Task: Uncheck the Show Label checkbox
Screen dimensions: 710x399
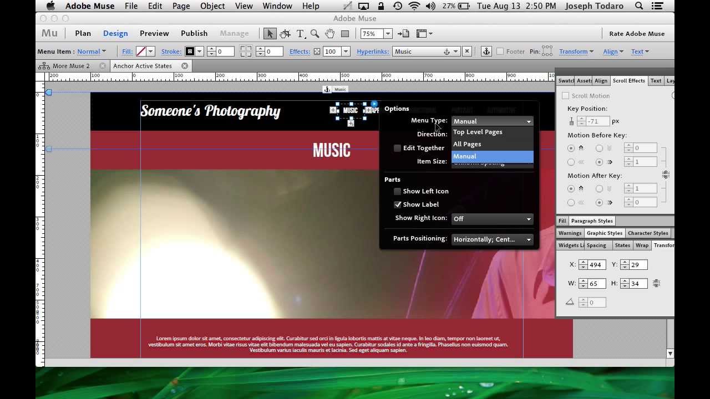Action: pyautogui.click(x=398, y=204)
